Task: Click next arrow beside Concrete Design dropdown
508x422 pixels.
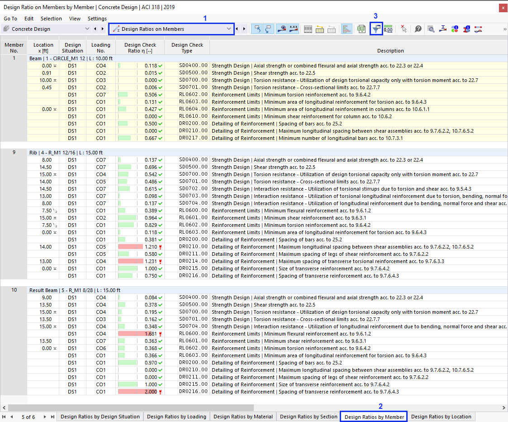Action: click(x=103, y=29)
